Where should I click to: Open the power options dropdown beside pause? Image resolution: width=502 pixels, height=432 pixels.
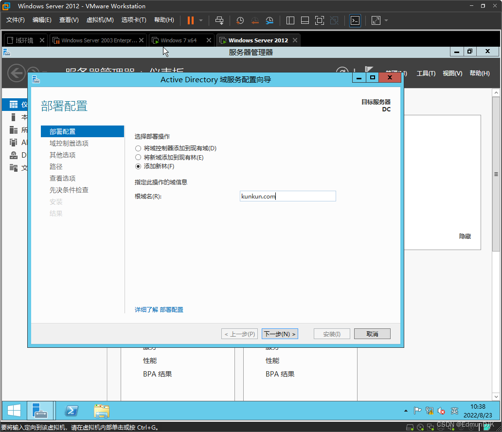tap(201, 20)
